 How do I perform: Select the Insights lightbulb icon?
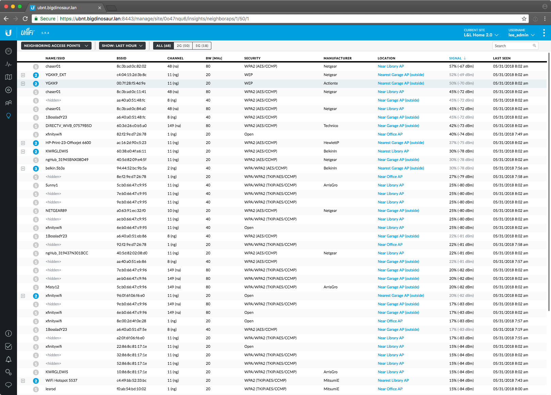click(9, 116)
